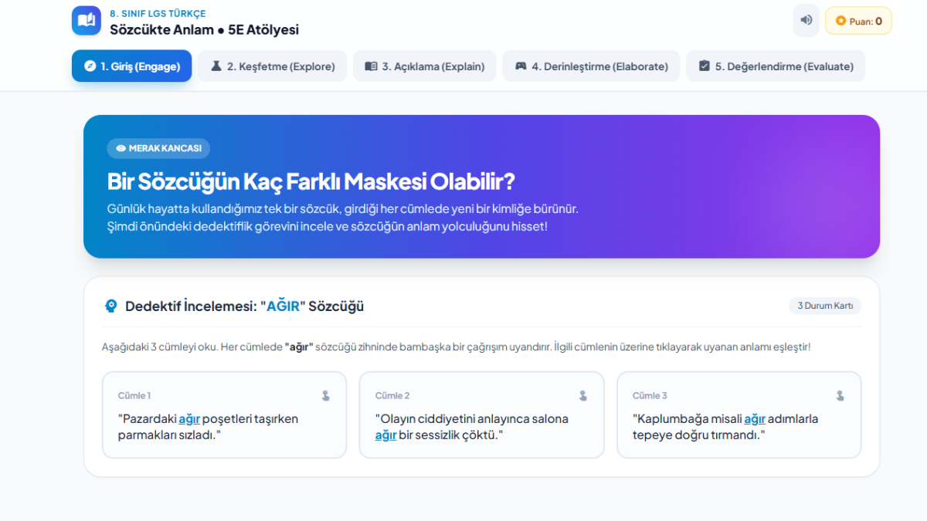This screenshot has width=927, height=521.
Task: Click the instruction text starting 'Aşağıdaki 3 cümleyi oku'
Action: tap(457, 347)
